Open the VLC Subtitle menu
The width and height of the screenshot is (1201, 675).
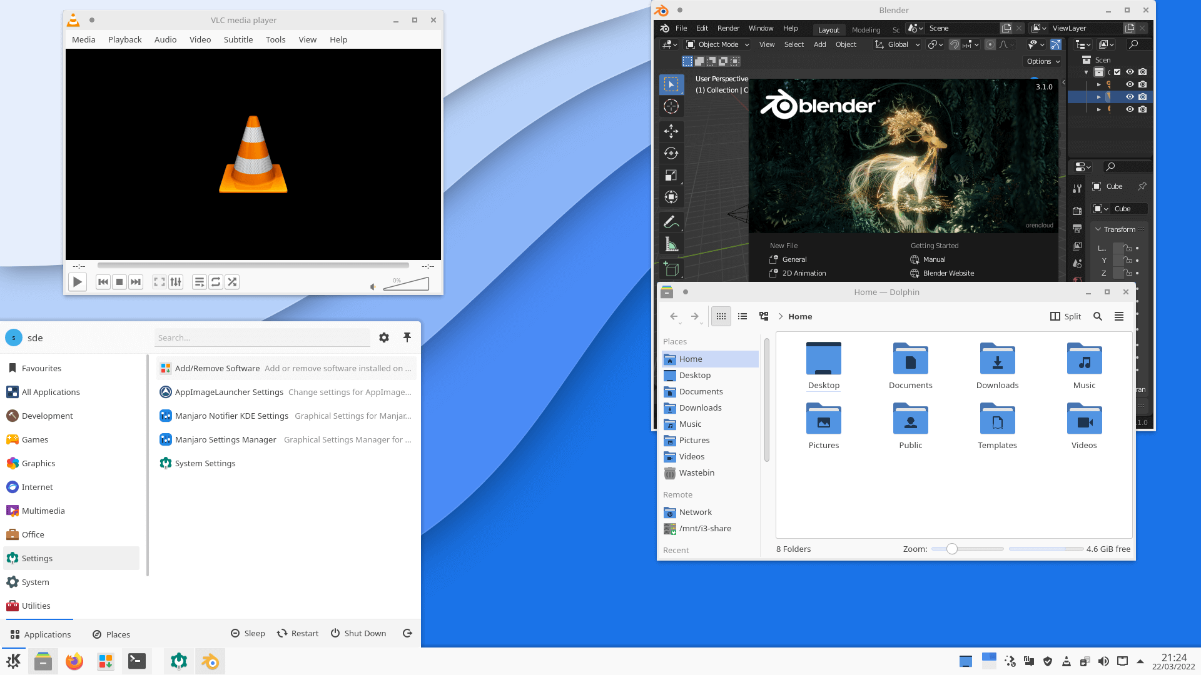(238, 39)
